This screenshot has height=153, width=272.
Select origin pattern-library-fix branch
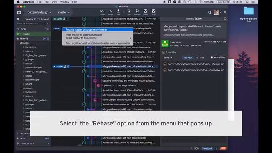(34, 68)
